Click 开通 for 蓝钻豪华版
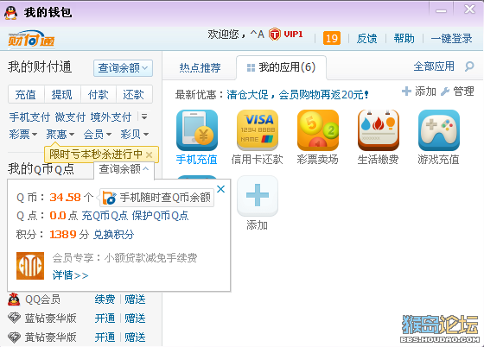484x347 pixels. (105, 319)
